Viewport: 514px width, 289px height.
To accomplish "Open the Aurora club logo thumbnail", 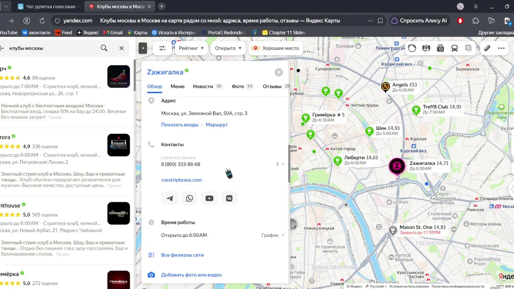I will (118, 145).
